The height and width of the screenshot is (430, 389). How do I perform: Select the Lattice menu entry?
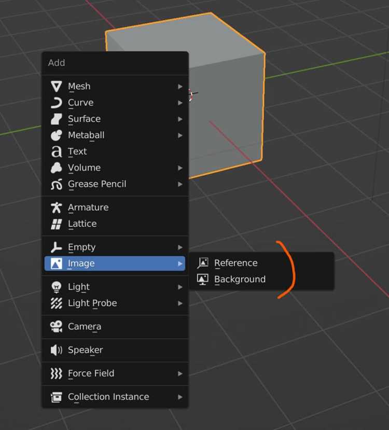click(x=115, y=224)
